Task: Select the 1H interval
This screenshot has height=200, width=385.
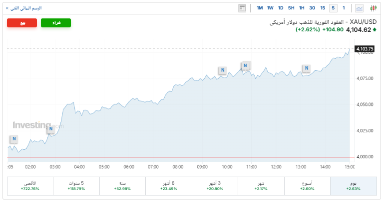Action: [302, 8]
